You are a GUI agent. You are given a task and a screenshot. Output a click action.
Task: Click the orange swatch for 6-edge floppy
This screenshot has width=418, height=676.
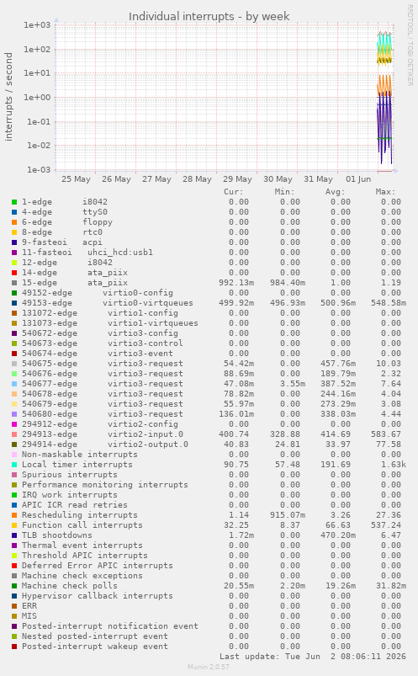pyautogui.click(x=14, y=222)
